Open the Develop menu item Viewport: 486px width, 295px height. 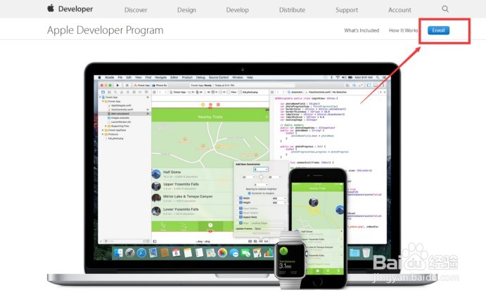point(238,10)
